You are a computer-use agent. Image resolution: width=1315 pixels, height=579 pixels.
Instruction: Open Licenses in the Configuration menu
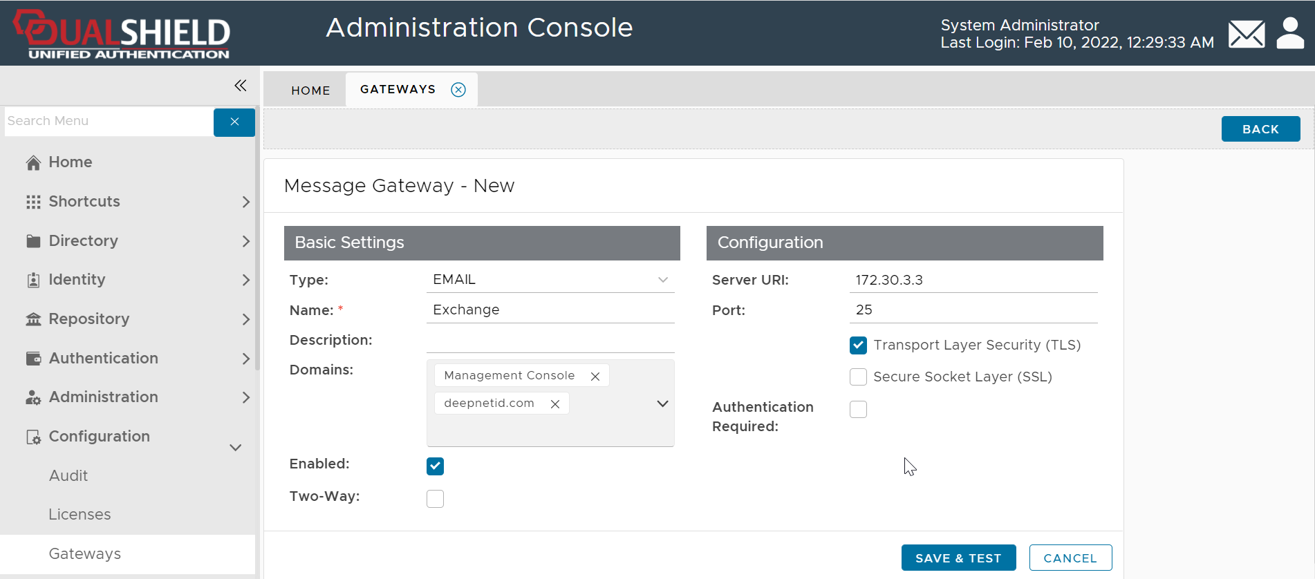(80, 515)
